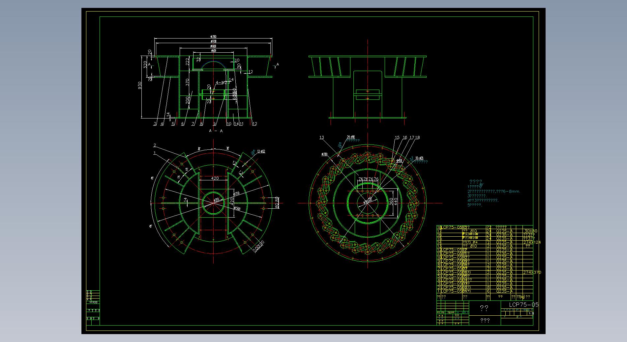Click the 274X370 remark in row 6

pos(532,273)
